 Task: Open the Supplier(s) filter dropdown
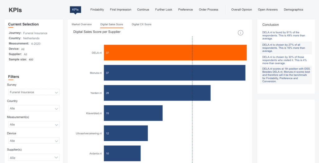pyautogui.click(x=34, y=157)
